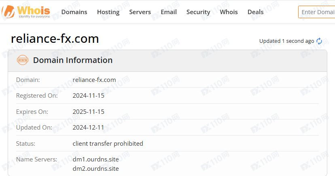Open the Deals menu

coord(255,12)
